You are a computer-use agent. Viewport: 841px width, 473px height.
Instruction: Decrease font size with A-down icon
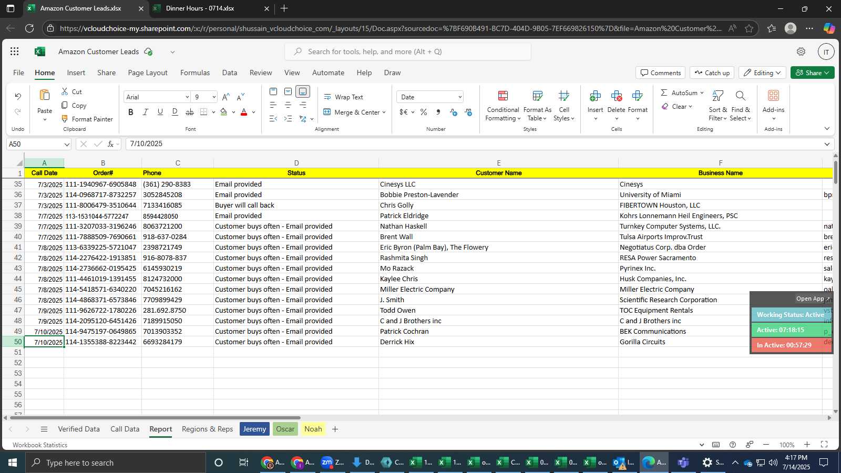(241, 97)
